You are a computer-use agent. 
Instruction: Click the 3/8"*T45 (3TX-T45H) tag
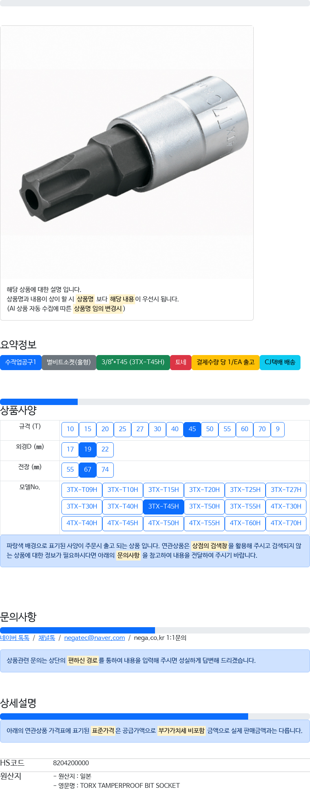(133, 362)
